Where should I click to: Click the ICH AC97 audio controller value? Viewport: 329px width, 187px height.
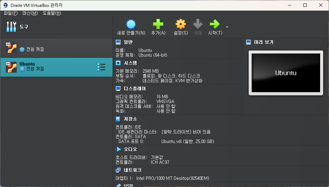pos(160,162)
